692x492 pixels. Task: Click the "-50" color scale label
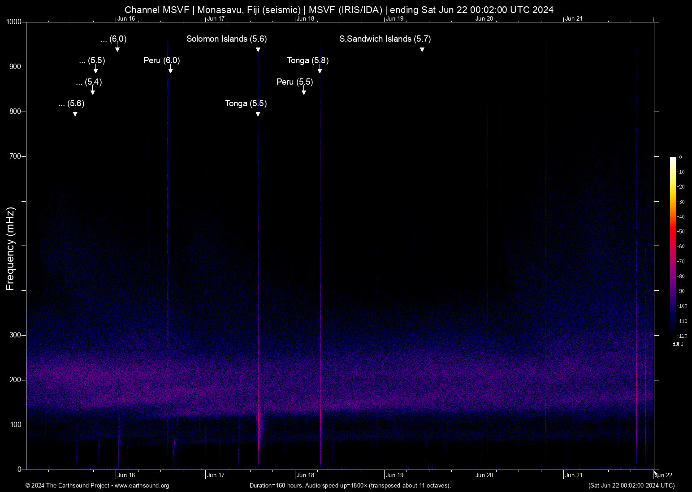point(680,232)
